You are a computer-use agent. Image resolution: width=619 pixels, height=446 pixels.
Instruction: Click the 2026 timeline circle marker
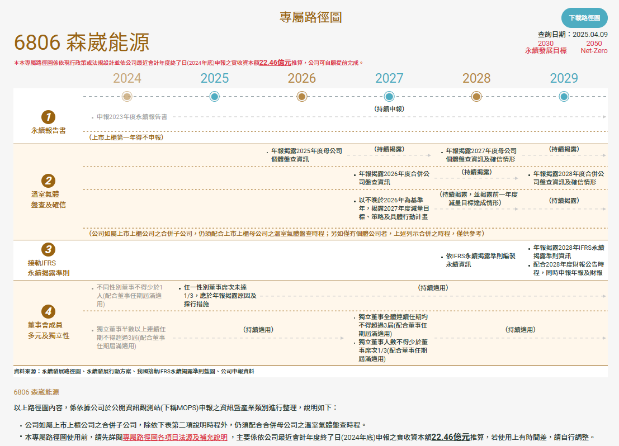pos(302,97)
